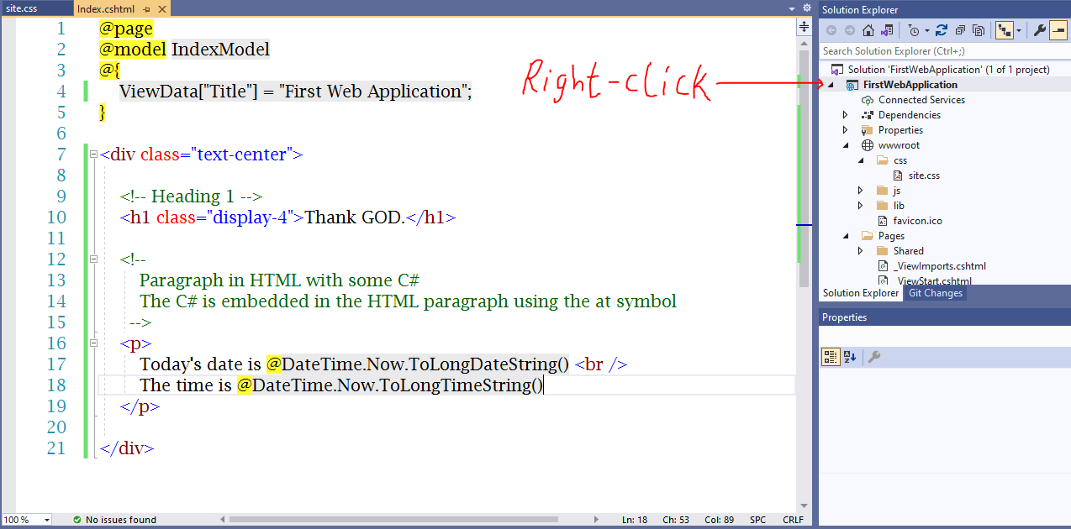Click the SPC indentation indicator

click(757, 520)
